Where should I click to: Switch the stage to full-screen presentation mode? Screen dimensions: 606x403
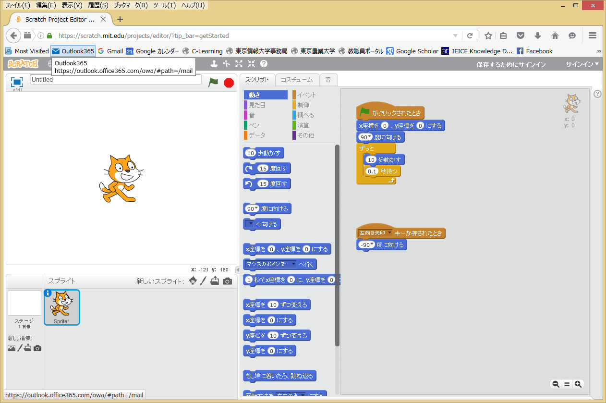coord(17,82)
